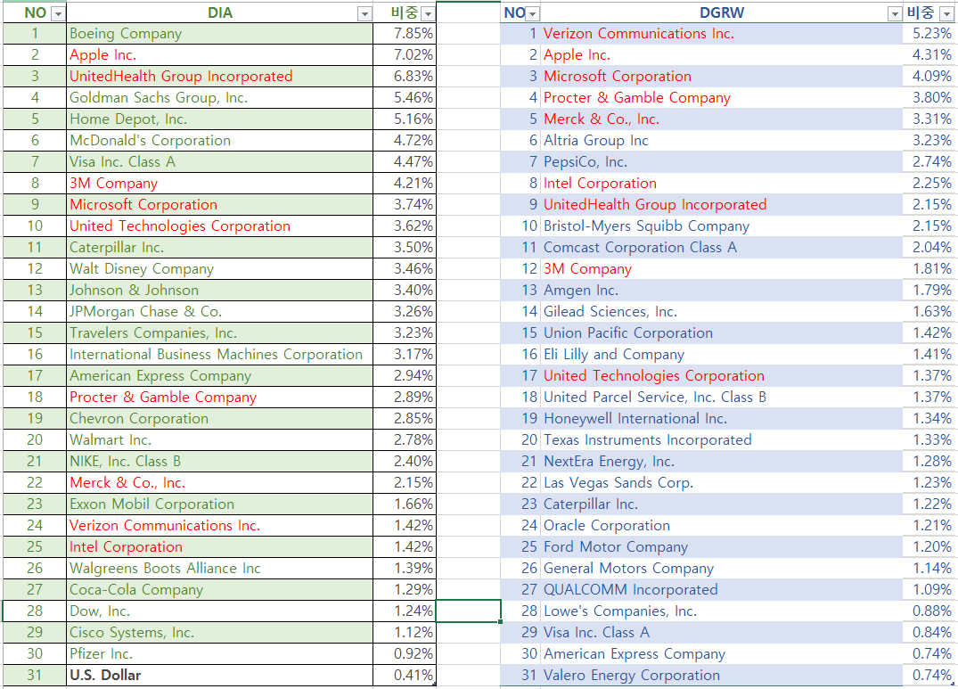Select the DIA header cell
Viewport: 958px width, 689px height.
point(219,12)
